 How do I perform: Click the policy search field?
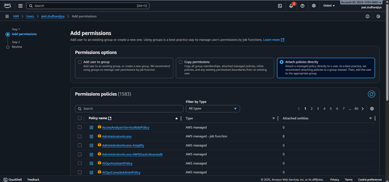coord(129,109)
